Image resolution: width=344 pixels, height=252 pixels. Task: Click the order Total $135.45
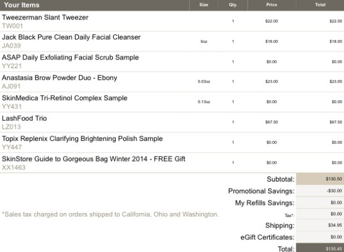334,249
